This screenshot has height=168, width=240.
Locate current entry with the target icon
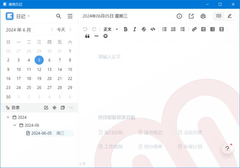click(x=54, y=108)
